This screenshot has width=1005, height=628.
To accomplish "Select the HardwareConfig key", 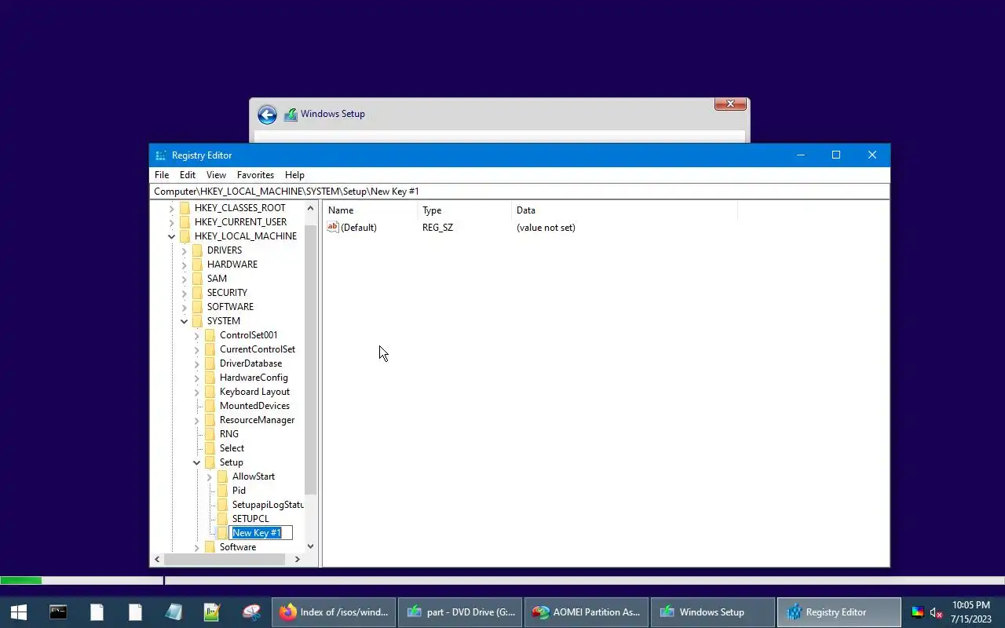I will (x=254, y=378).
